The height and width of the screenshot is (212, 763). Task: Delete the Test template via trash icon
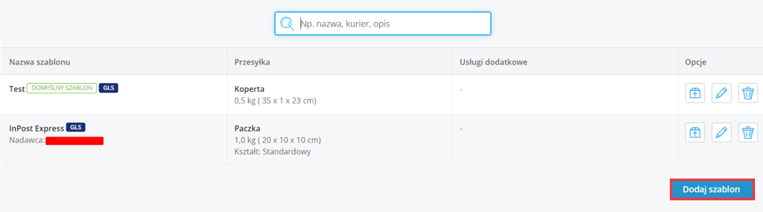pyautogui.click(x=748, y=93)
